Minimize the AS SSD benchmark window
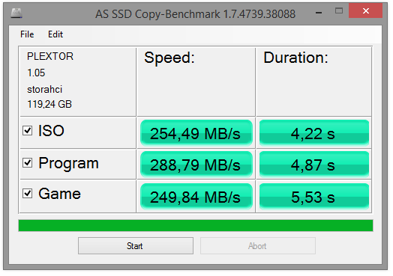 [319, 11]
